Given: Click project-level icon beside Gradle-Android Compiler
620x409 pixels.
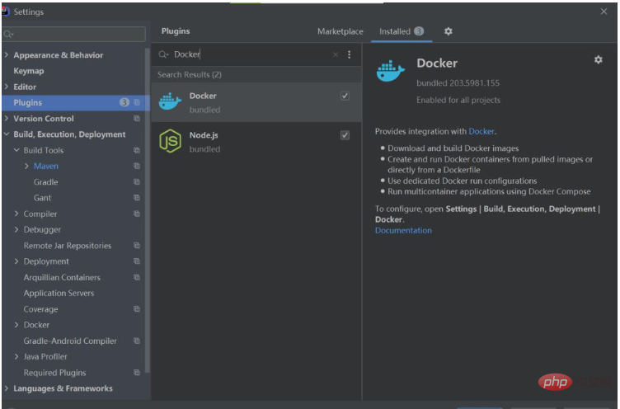Looking at the screenshot, I should coord(137,341).
